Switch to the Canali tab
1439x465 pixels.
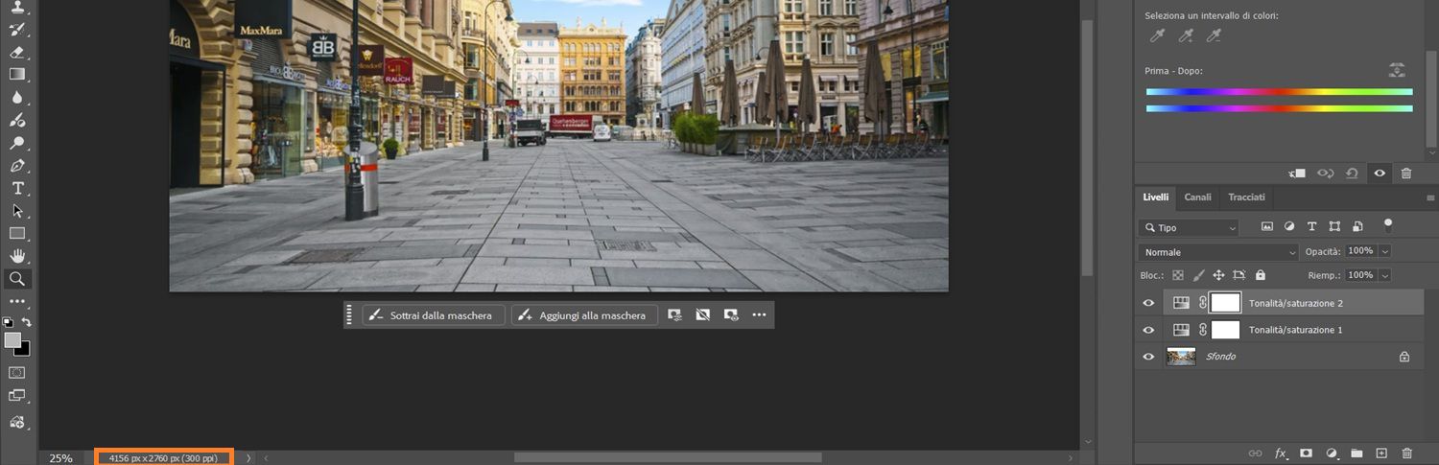click(x=1197, y=198)
